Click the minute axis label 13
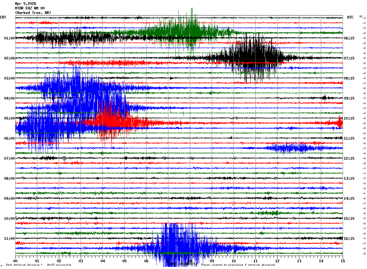The width and height of the screenshot is (367, 269). pos(299,261)
